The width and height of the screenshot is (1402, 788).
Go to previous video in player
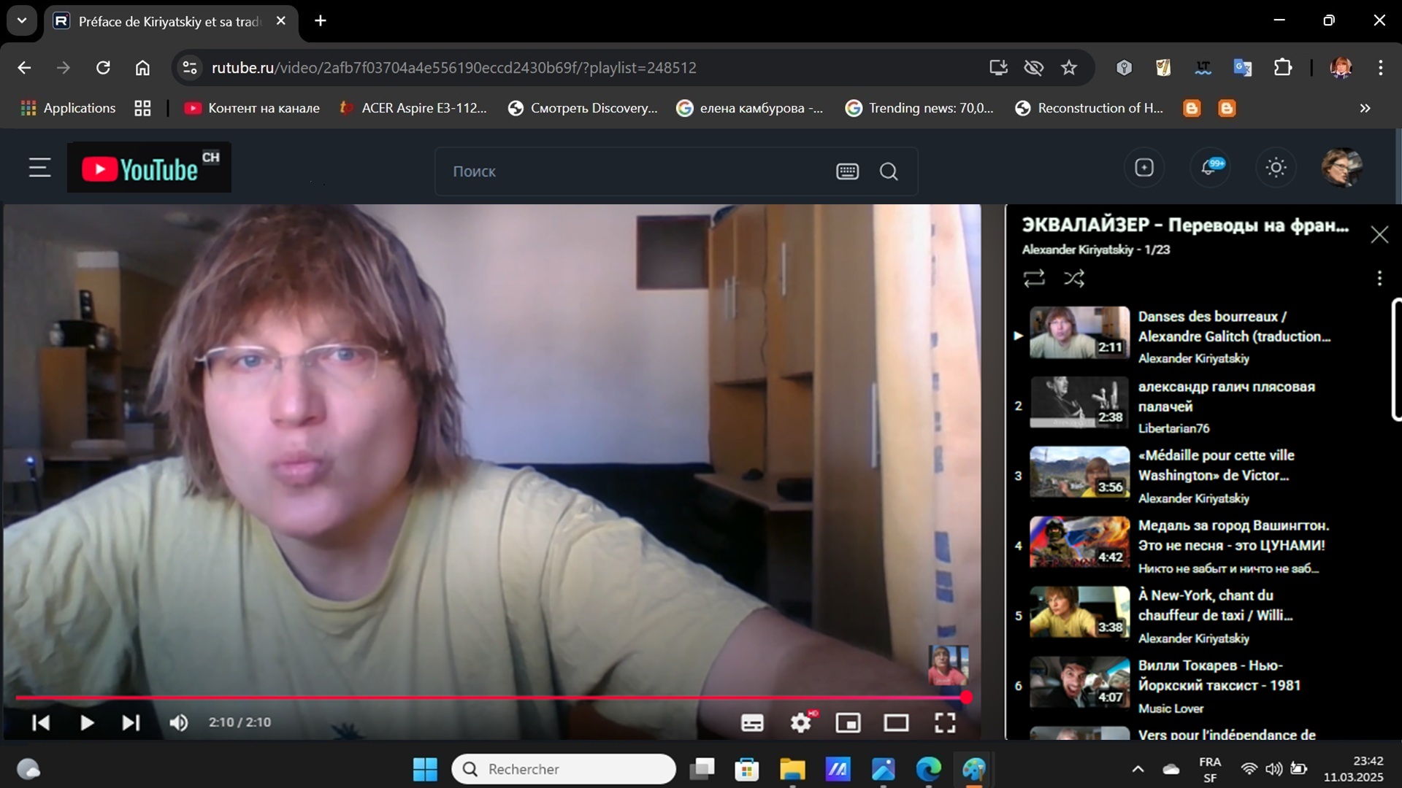pyautogui.click(x=41, y=722)
